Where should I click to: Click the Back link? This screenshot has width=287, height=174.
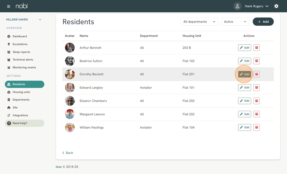(68, 153)
